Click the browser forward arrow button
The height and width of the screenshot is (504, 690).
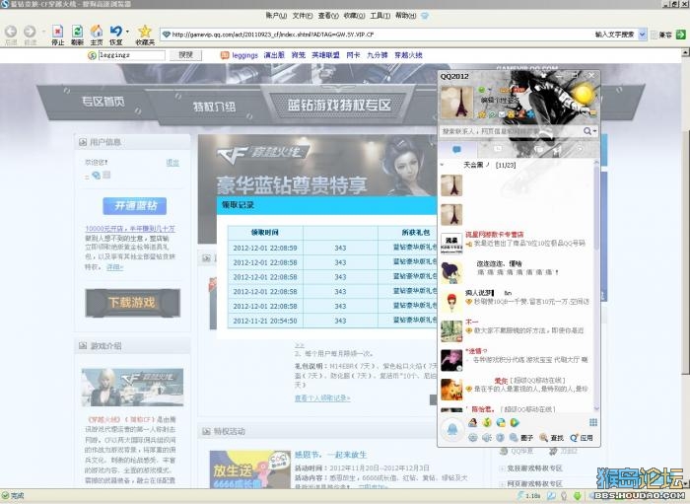(30, 32)
